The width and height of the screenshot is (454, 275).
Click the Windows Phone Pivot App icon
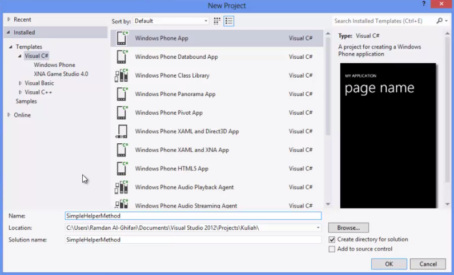pos(122,113)
